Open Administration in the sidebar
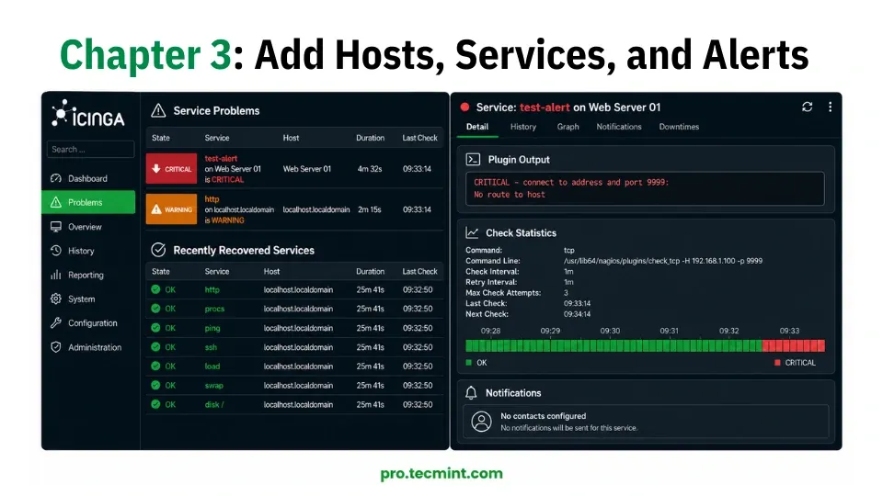The height and width of the screenshot is (496, 883). pos(88,347)
